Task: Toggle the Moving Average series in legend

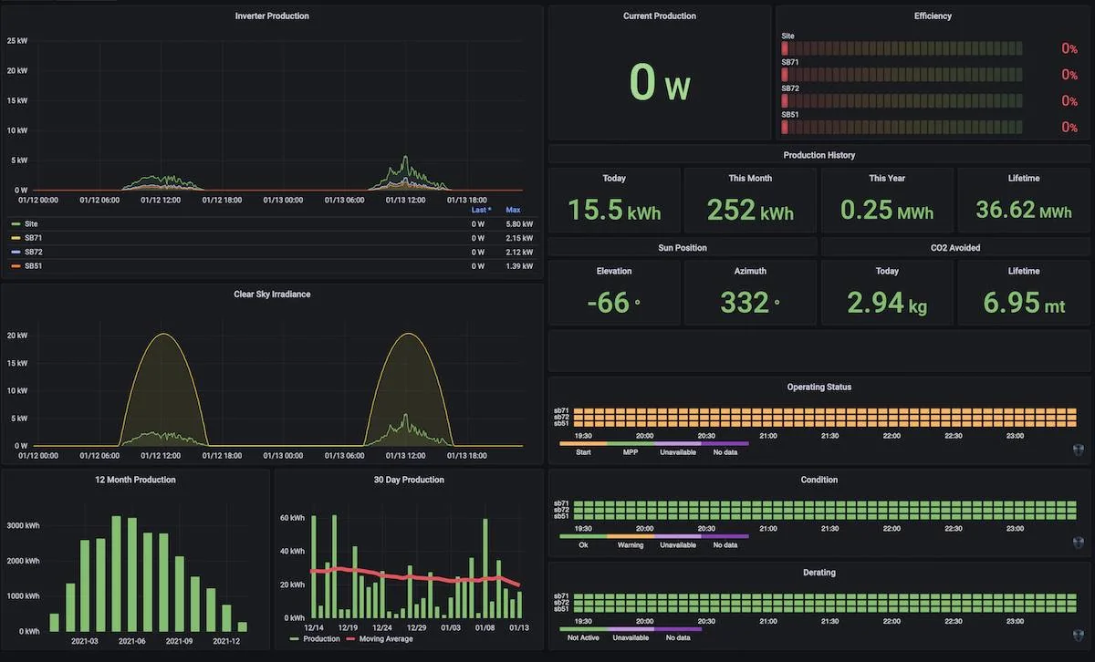Action: click(x=386, y=638)
